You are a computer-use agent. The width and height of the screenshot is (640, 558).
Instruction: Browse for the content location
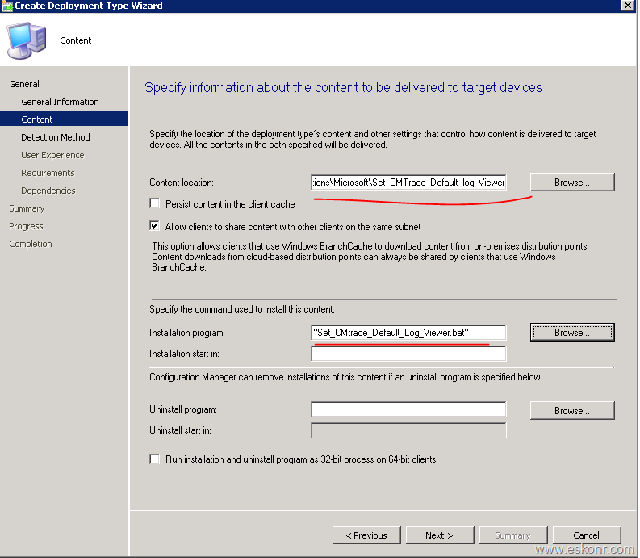click(571, 183)
